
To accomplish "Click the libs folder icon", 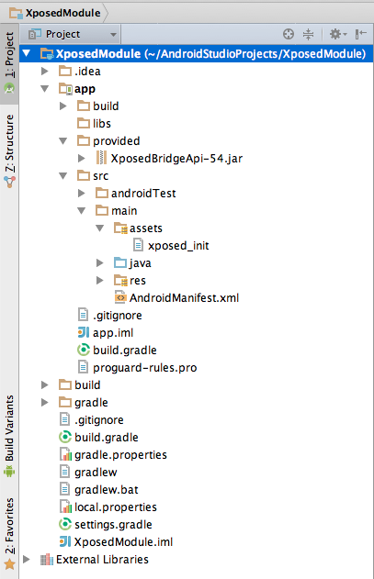I will point(84,123).
